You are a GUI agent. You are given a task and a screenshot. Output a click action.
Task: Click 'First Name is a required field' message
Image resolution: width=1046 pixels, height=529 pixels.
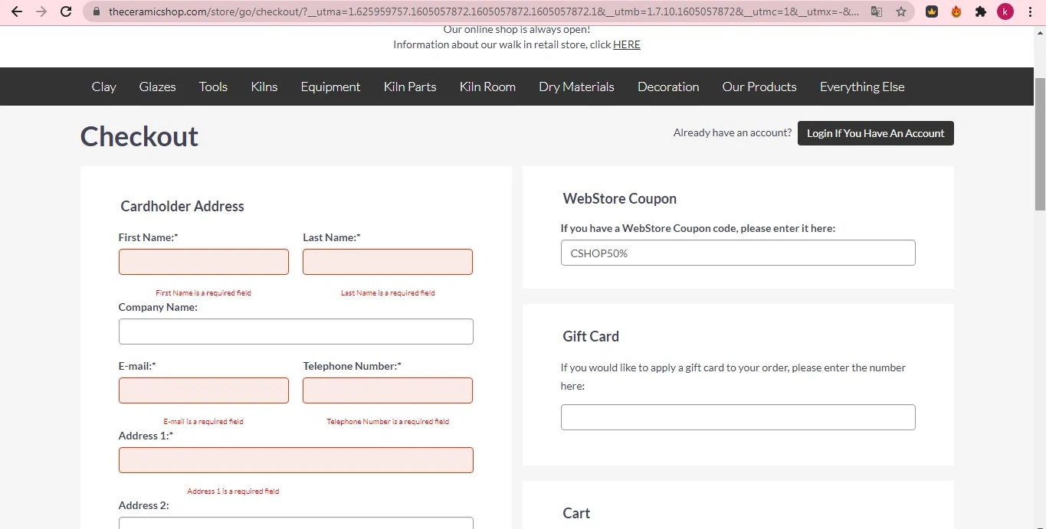pos(203,293)
